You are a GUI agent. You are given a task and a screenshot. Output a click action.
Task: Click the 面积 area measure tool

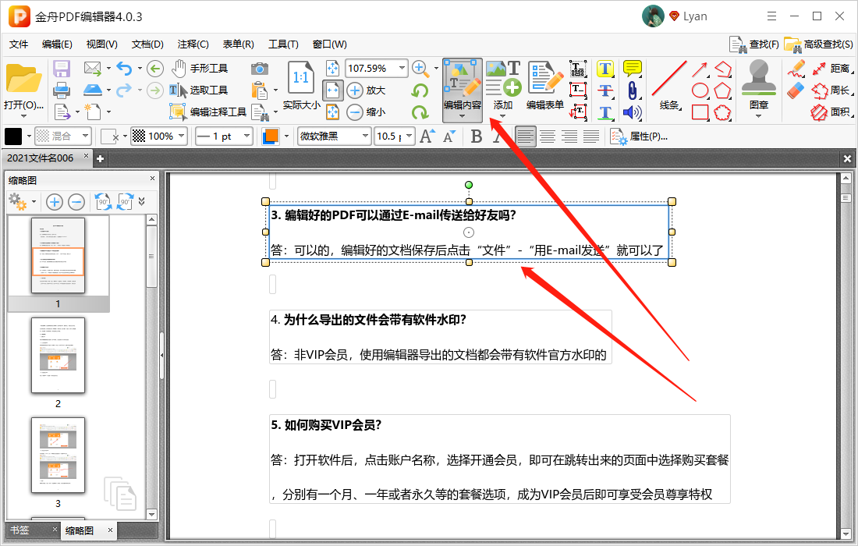(831, 112)
